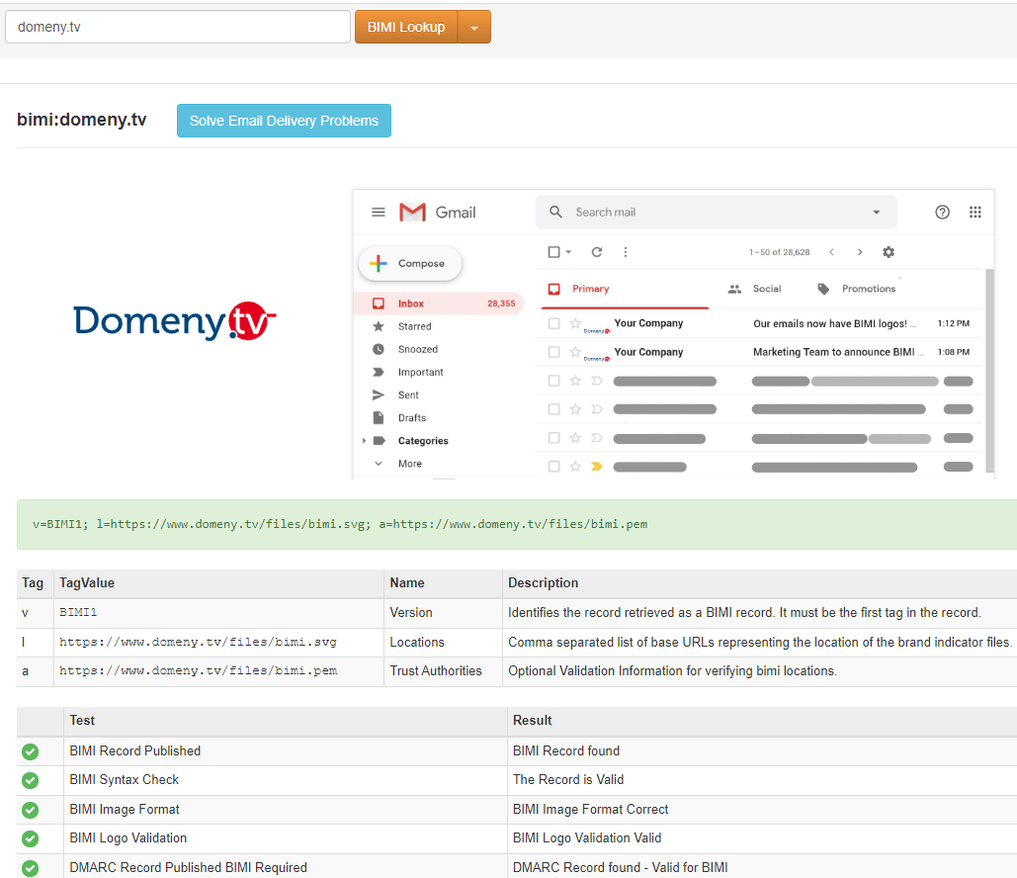Click the '1–50 of 28,628' message count
This screenshot has width=1017, height=878.
780,252
